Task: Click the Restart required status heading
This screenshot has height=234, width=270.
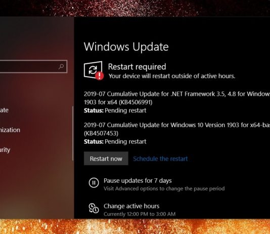Action: pyautogui.click(x=137, y=67)
